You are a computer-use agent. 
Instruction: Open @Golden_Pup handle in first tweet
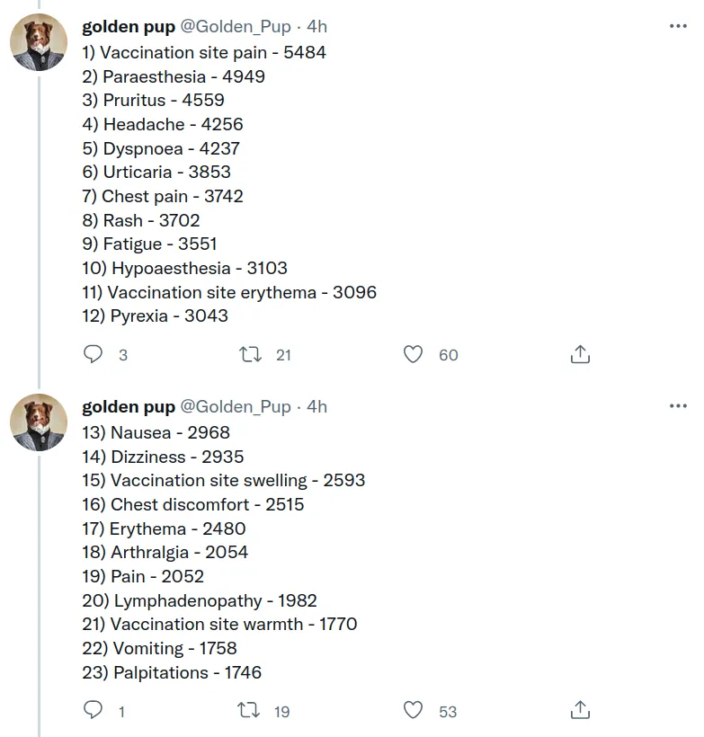click(x=236, y=27)
